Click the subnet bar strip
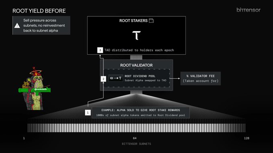This screenshot has width=273, height=153. [x=136, y=128]
